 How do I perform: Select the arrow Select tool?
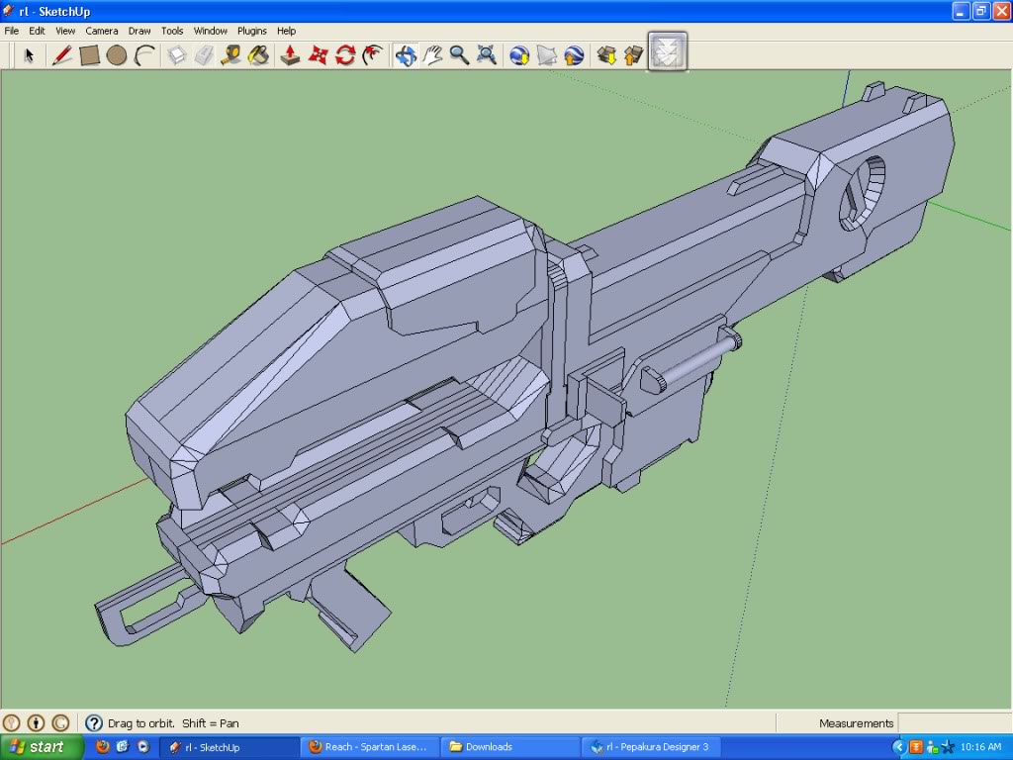tap(30, 55)
